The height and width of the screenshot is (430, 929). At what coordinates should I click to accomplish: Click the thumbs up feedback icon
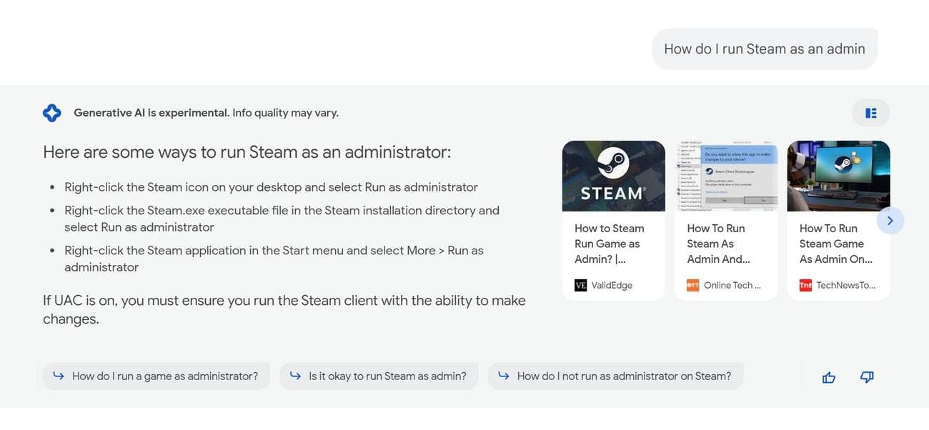tap(829, 377)
